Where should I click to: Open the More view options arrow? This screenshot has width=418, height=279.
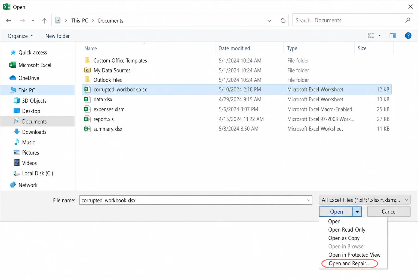point(379,35)
